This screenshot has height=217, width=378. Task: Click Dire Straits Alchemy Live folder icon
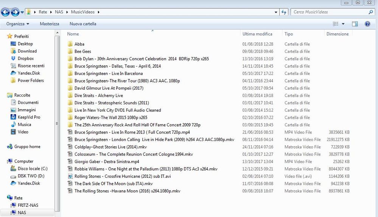(70, 95)
